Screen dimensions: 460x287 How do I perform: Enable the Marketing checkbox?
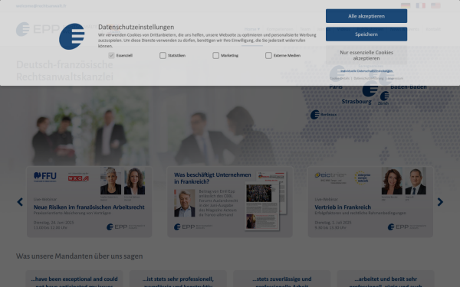pos(215,55)
